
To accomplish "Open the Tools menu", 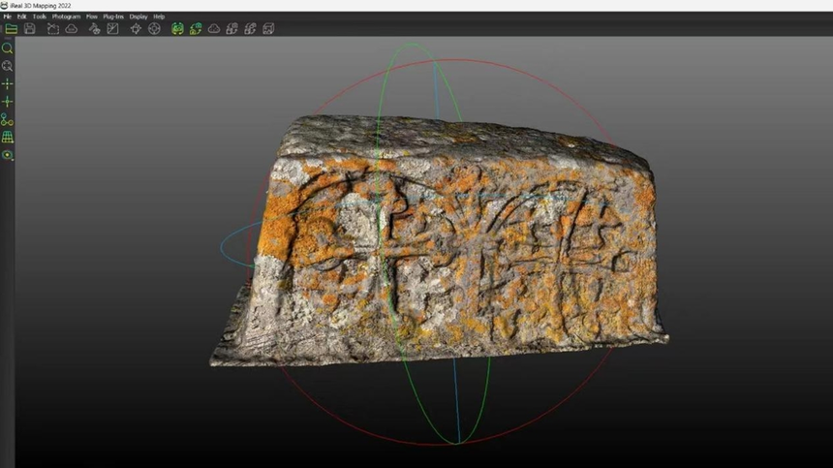I will [40, 16].
